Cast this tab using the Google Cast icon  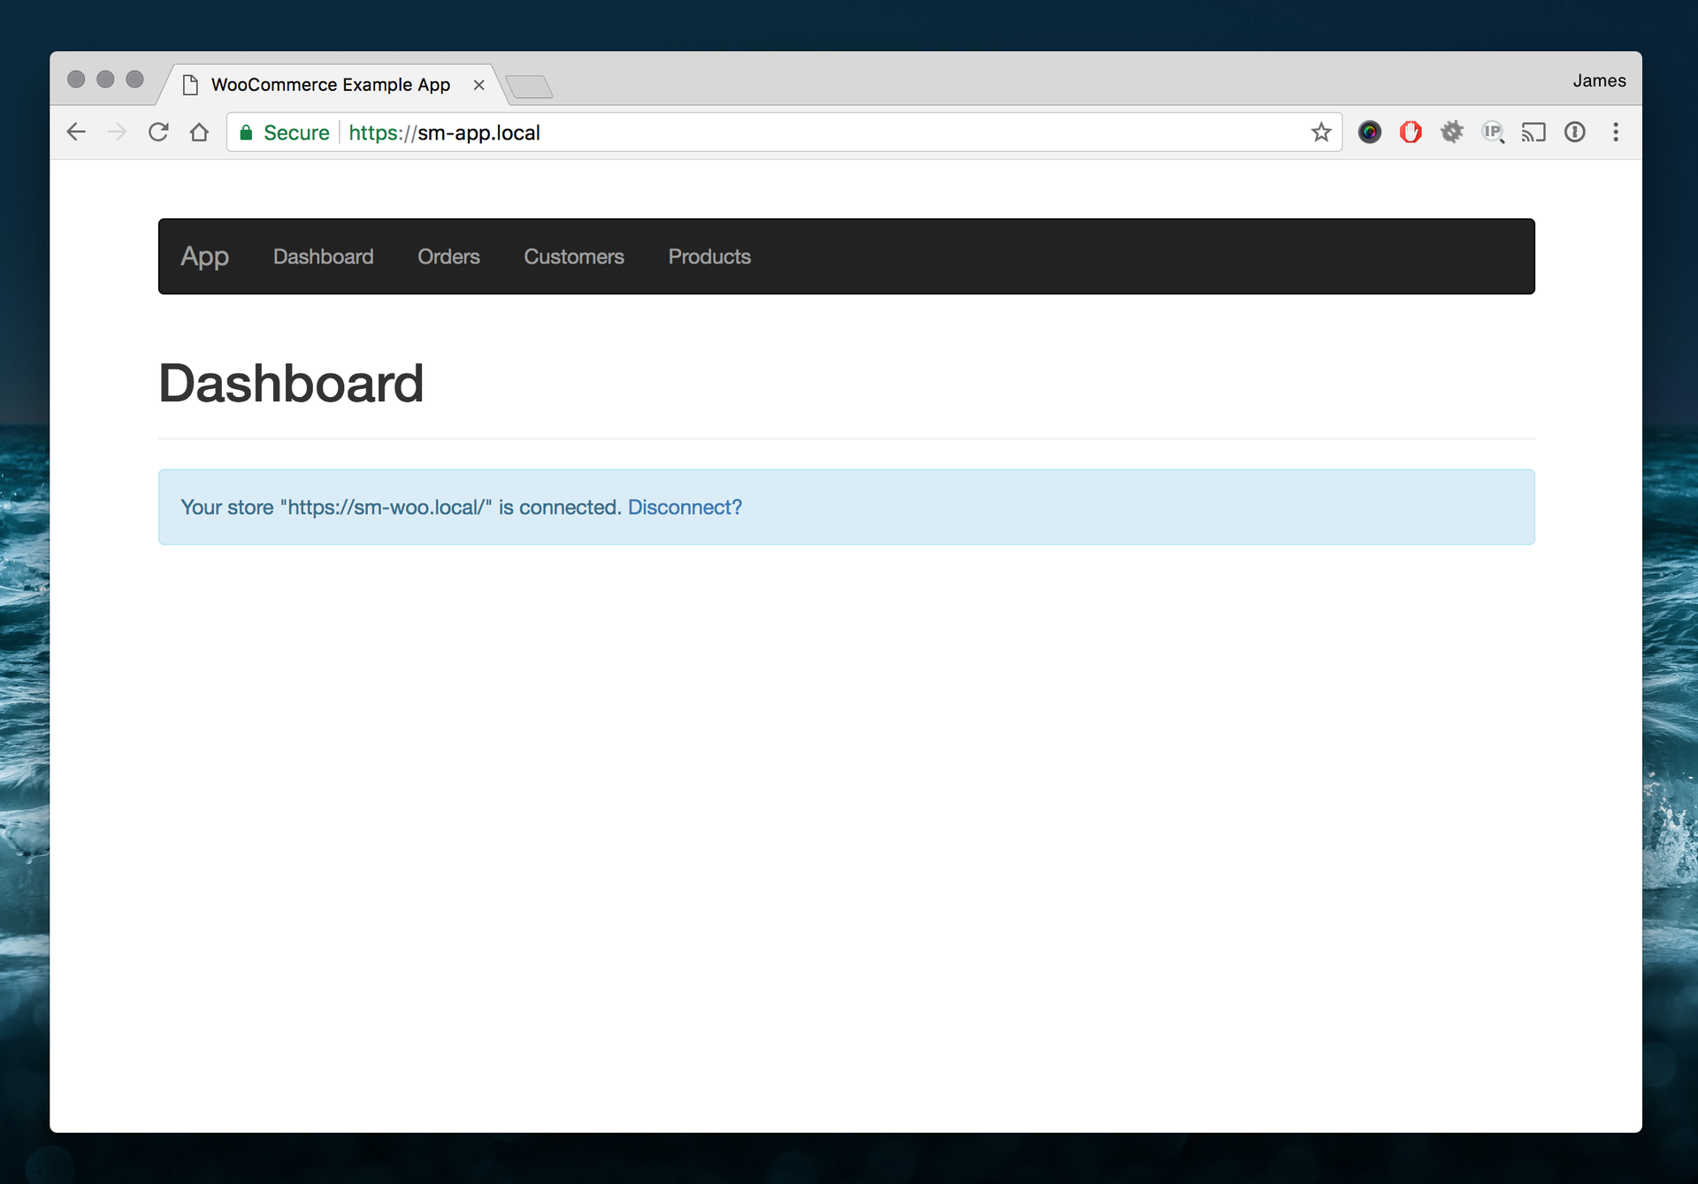click(1535, 132)
